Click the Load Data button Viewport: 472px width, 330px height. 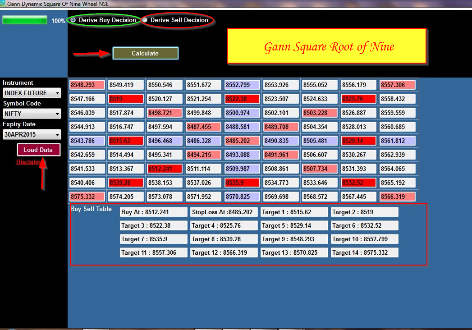tap(38, 149)
